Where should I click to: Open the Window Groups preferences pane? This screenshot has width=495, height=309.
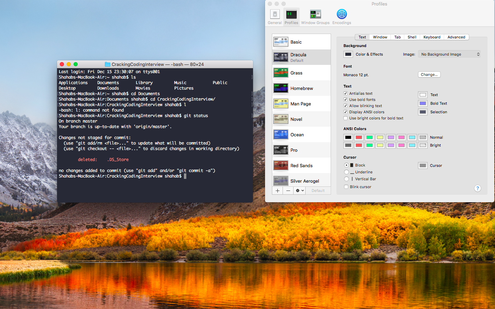315,17
